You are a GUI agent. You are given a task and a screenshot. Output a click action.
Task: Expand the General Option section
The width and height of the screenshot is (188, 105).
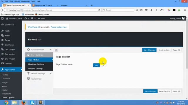pos(39,50)
